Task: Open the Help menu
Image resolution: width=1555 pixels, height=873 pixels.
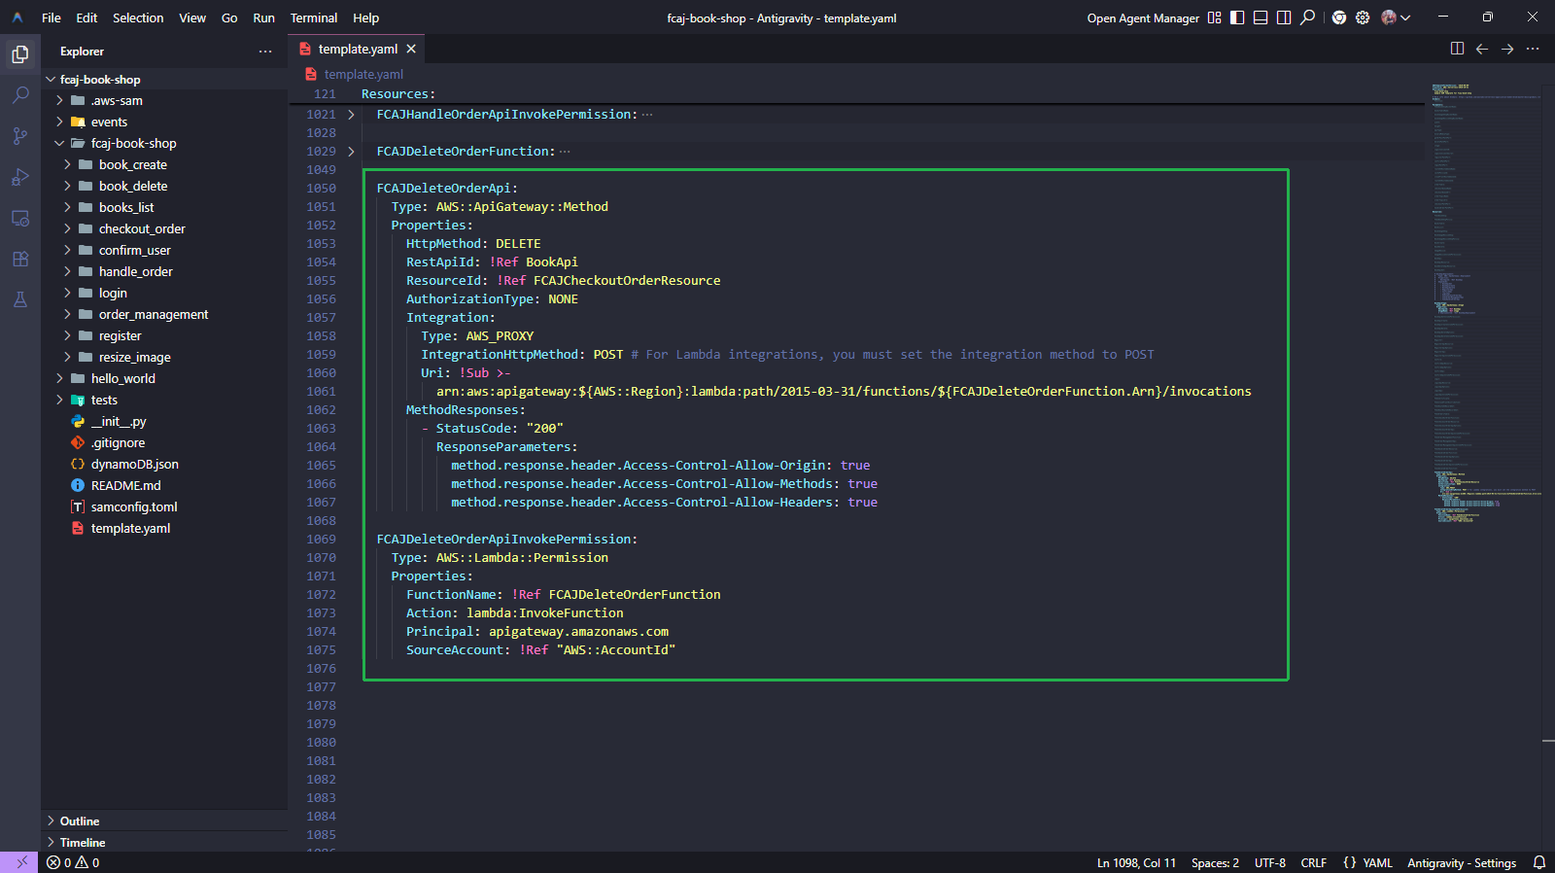Action: point(365,18)
